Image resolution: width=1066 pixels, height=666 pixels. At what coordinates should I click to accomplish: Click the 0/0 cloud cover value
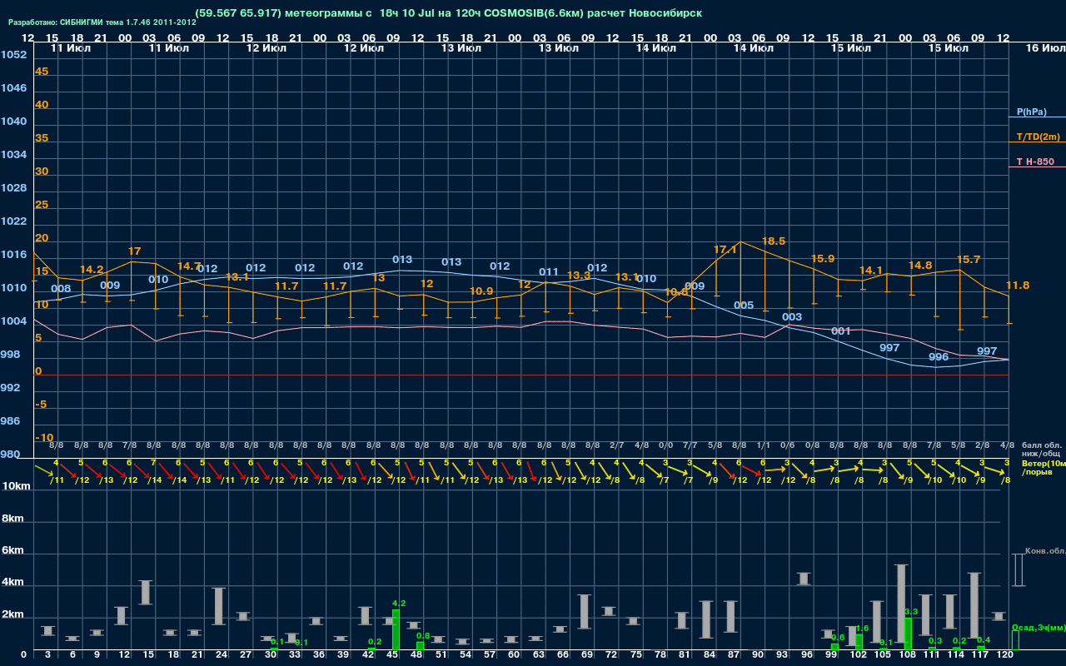point(666,446)
